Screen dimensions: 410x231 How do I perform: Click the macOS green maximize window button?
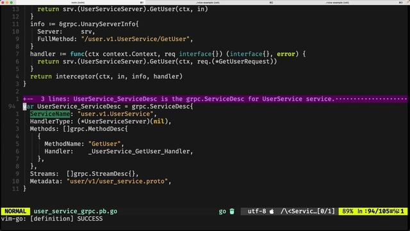click(12, 3)
